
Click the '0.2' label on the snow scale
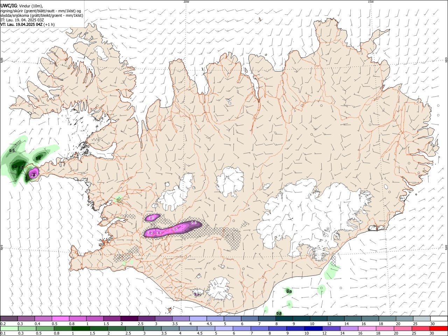tap(3, 324)
